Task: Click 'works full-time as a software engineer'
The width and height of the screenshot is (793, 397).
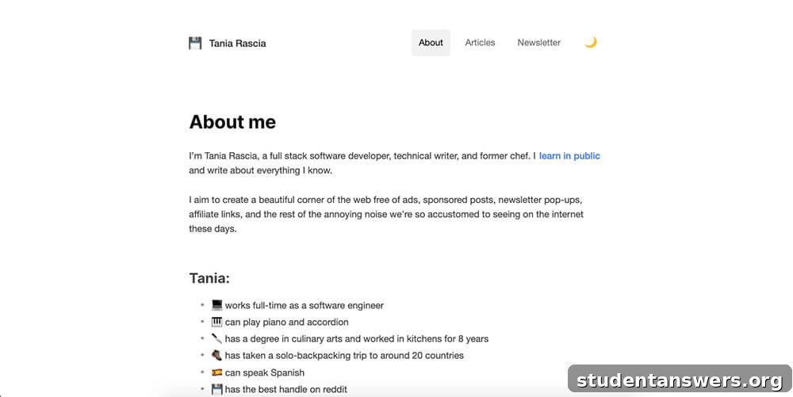Action: click(305, 306)
